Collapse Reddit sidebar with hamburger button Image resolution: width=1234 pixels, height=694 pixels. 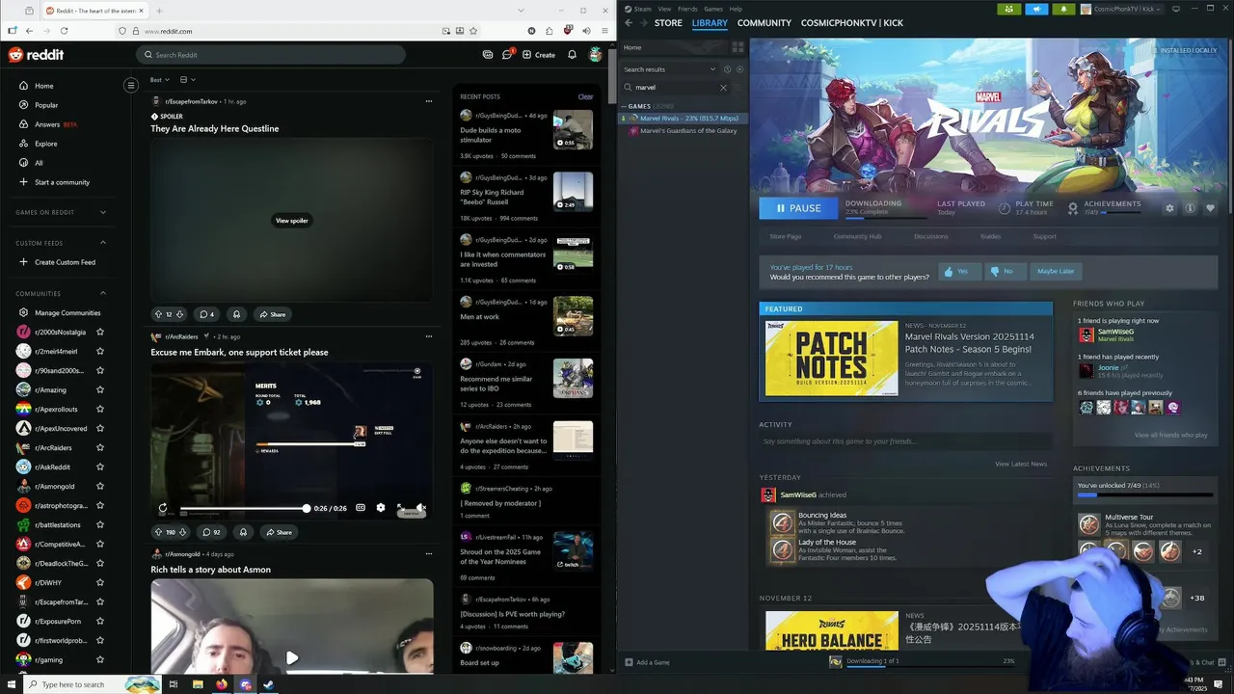131,85
